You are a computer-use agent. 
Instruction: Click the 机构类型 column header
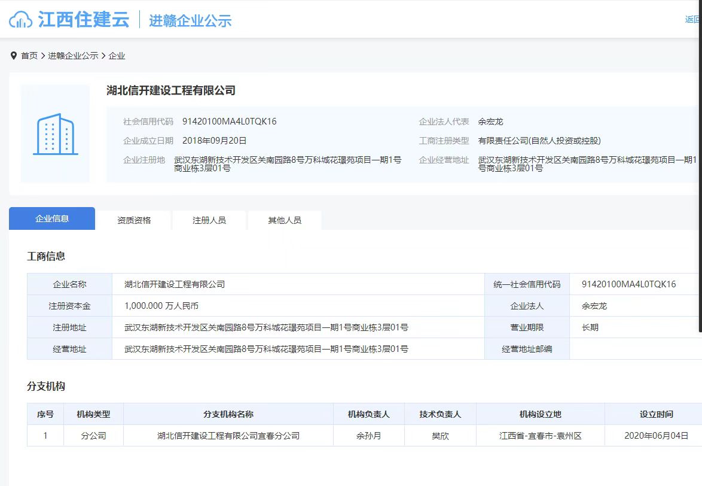[93, 414]
